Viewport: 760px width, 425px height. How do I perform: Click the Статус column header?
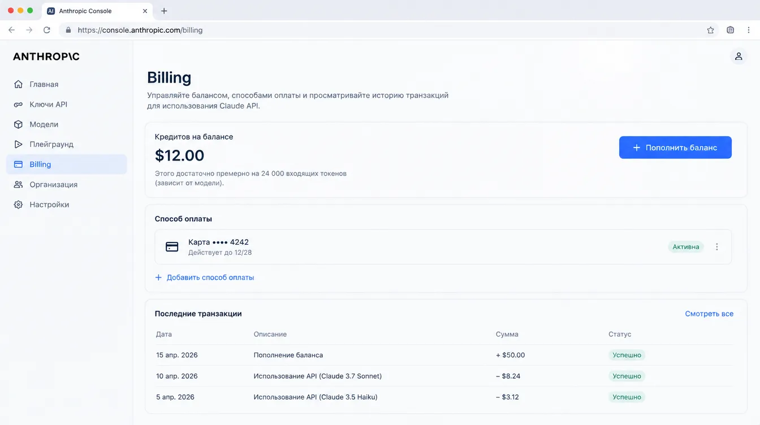tap(620, 335)
